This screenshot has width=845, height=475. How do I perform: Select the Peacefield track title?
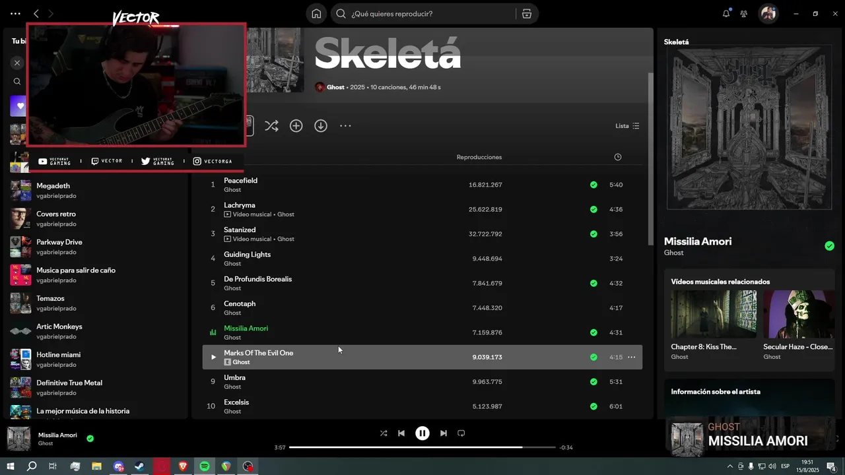(240, 180)
